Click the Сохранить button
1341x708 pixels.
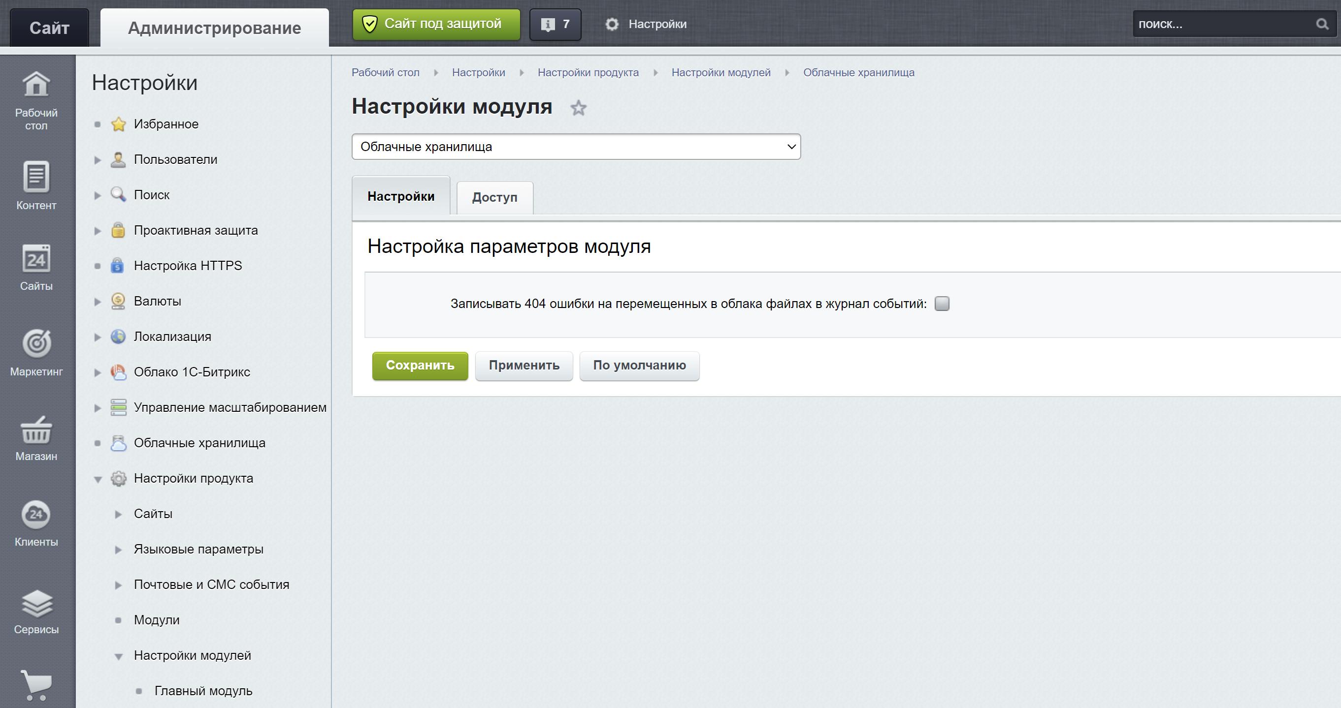coord(420,366)
